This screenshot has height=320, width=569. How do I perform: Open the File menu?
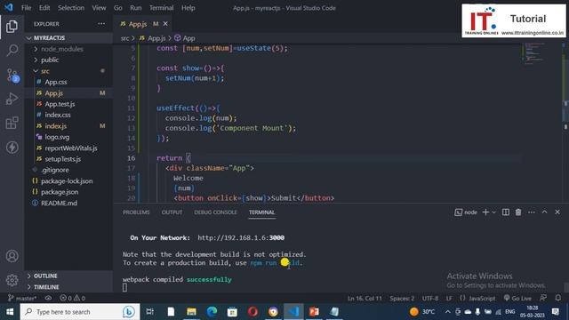pos(26,8)
